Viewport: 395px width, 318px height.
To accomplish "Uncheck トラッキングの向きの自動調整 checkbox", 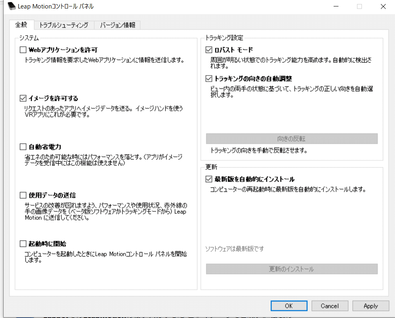I will tap(209, 79).
